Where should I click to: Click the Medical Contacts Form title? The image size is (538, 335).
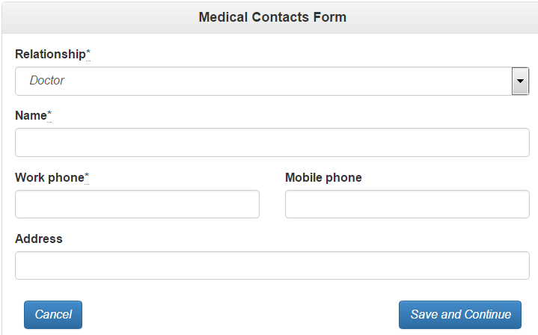click(x=272, y=16)
